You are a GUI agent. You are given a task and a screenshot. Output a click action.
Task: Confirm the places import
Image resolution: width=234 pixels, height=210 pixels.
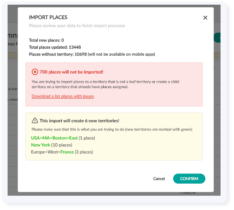(189, 178)
